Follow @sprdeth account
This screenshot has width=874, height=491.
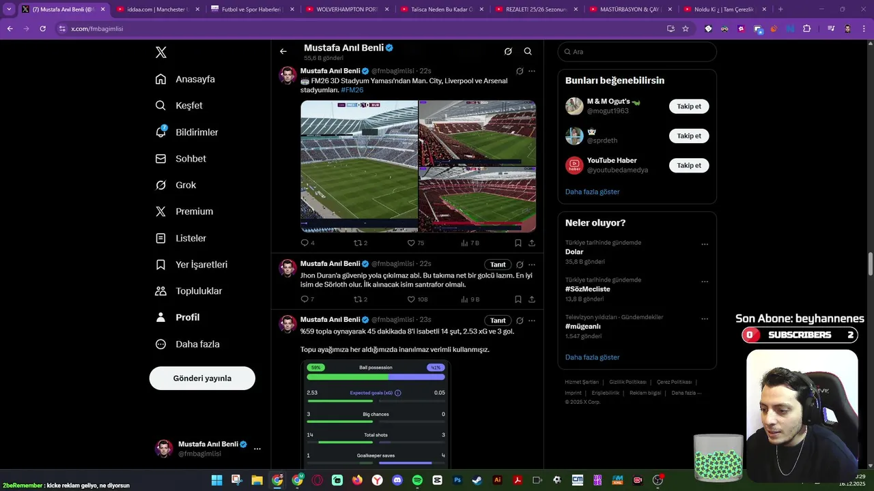point(689,136)
